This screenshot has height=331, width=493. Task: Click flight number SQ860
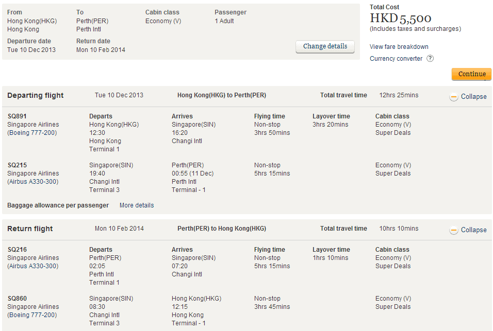point(17,299)
